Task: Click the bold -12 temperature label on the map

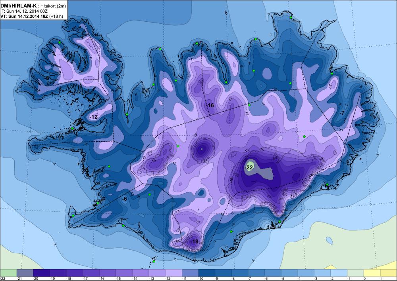Action: coord(94,117)
